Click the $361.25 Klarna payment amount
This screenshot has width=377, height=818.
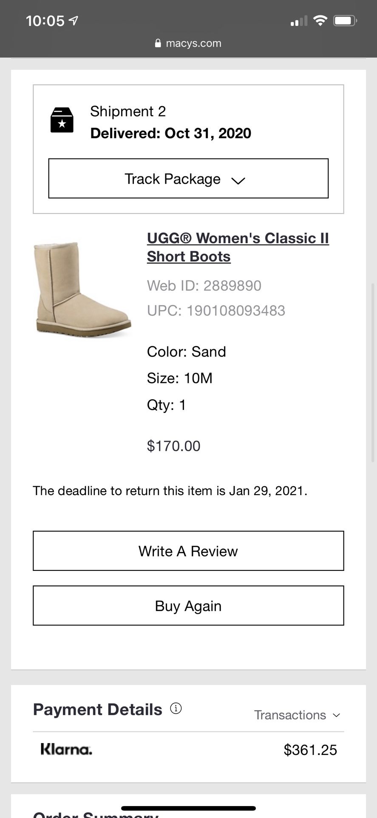[x=310, y=750]
